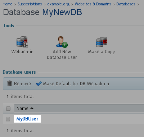Click the Name column sort arrow
This screenshot has width=144, height=137.
[x=32, y=108]
